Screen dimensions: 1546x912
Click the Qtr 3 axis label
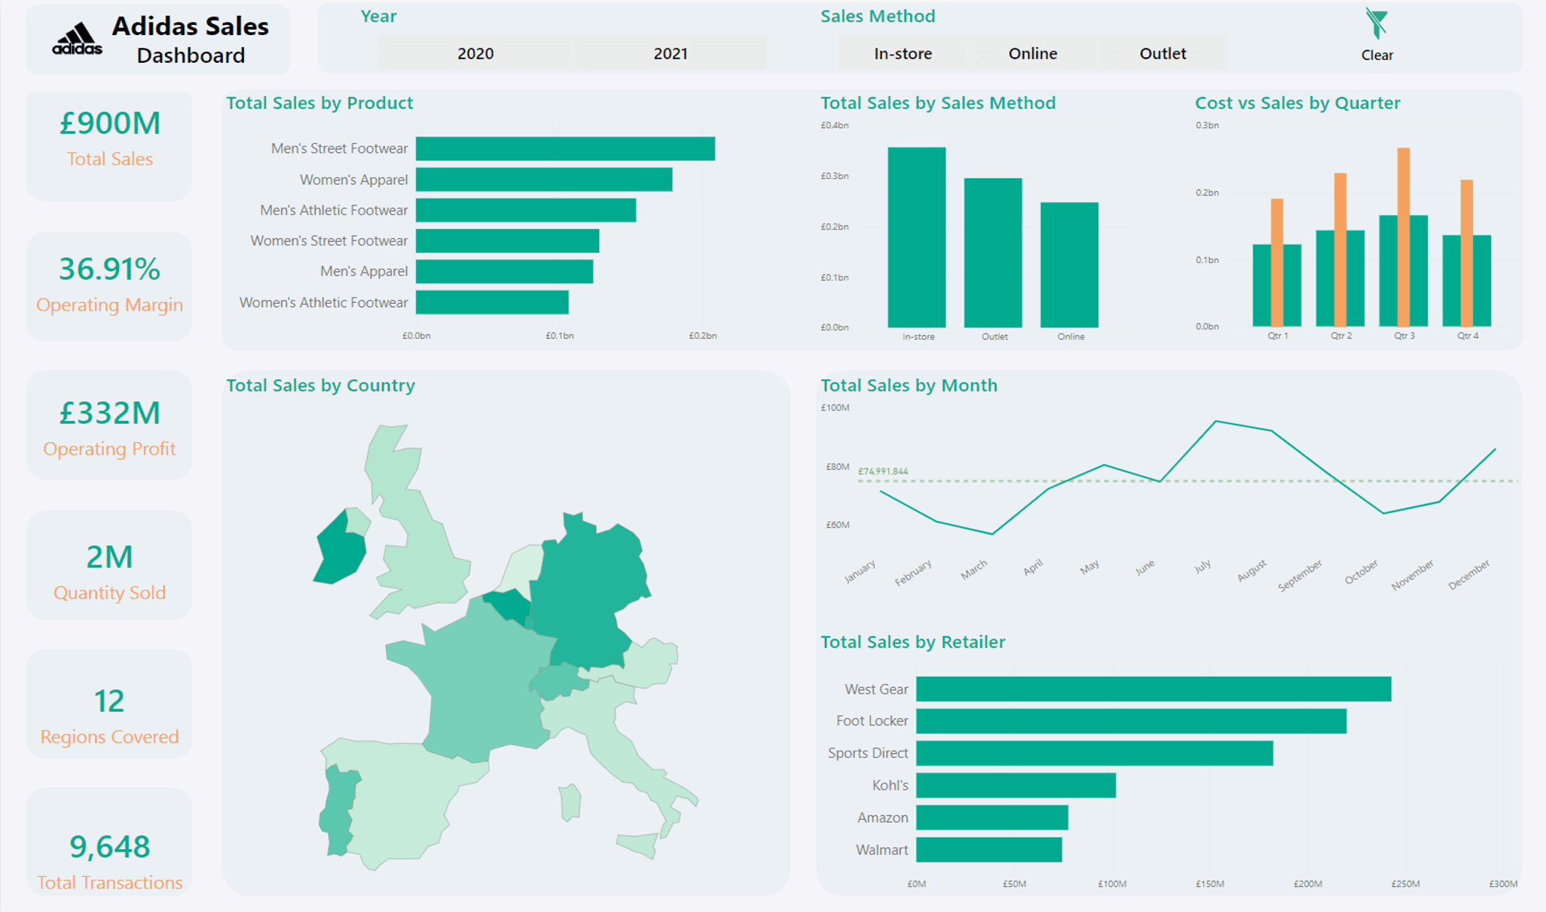pos(1404,335)
